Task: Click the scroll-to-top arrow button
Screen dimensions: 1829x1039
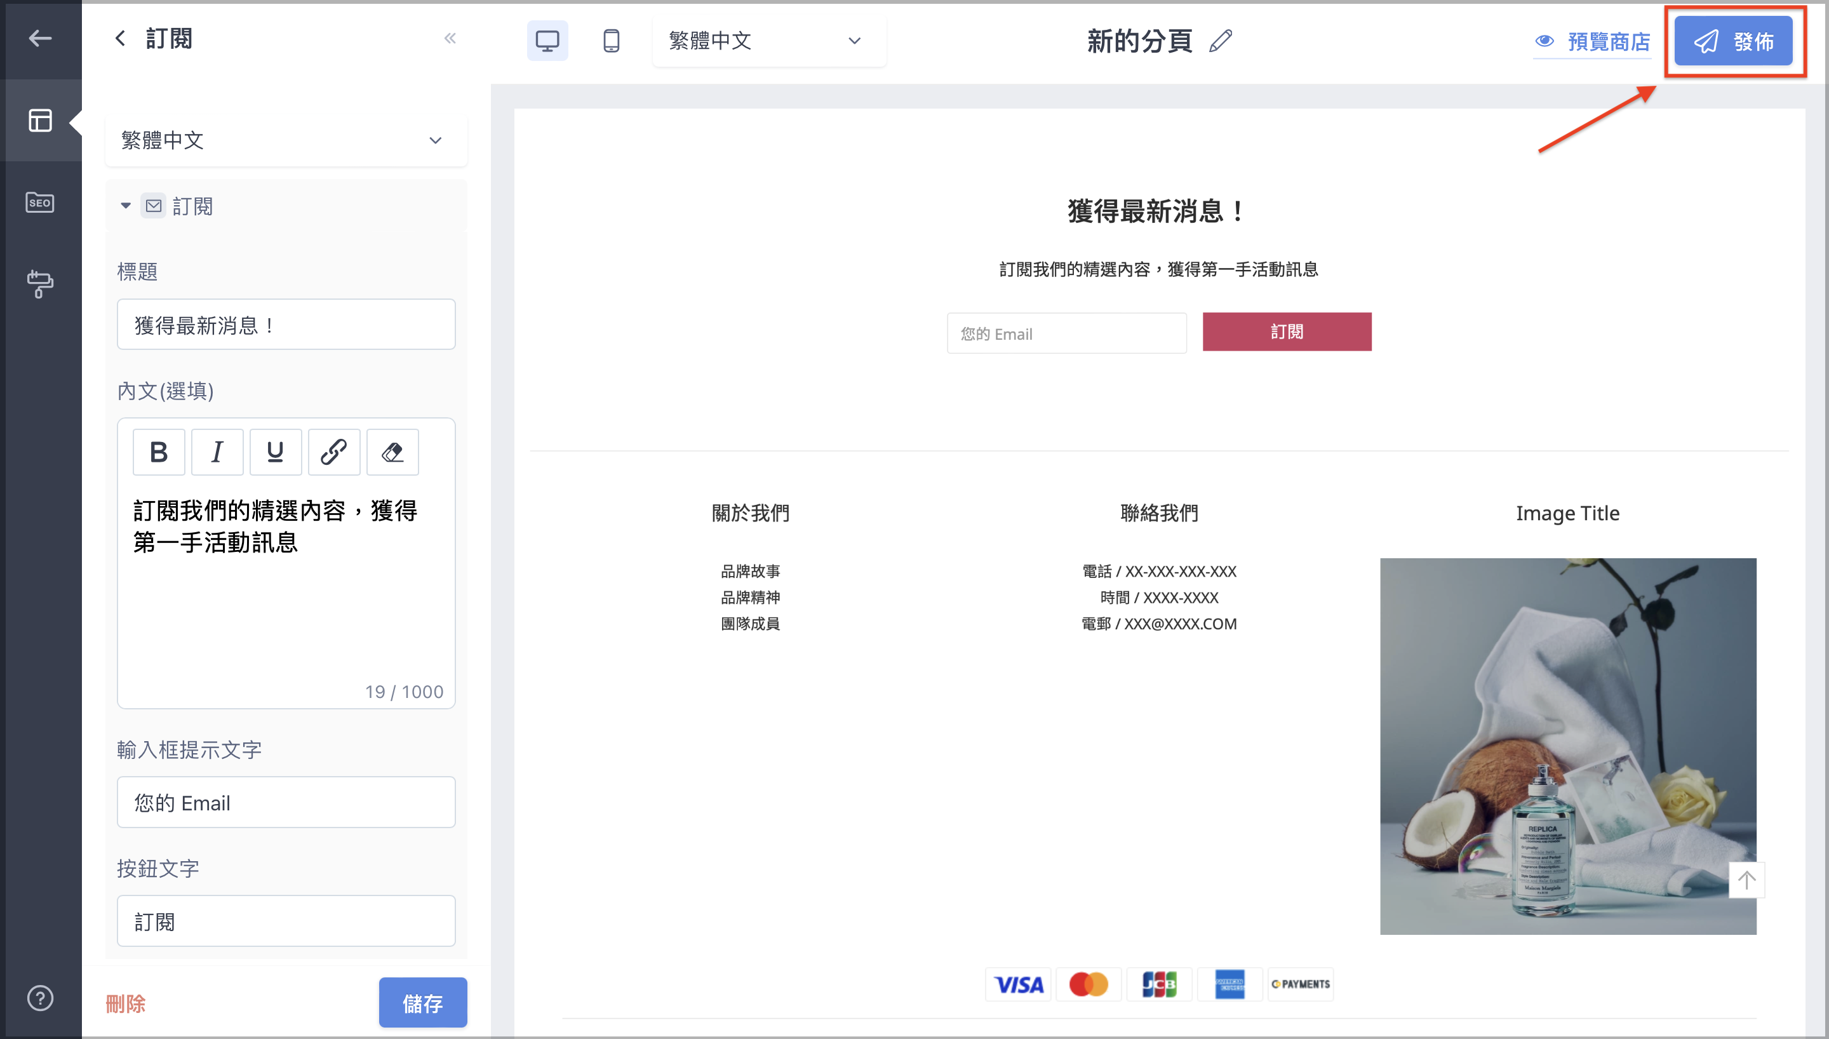Action: (x=1746, y=880)
